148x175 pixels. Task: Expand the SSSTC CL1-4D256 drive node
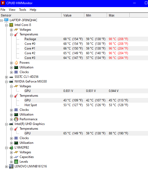(x=6, y=77)
